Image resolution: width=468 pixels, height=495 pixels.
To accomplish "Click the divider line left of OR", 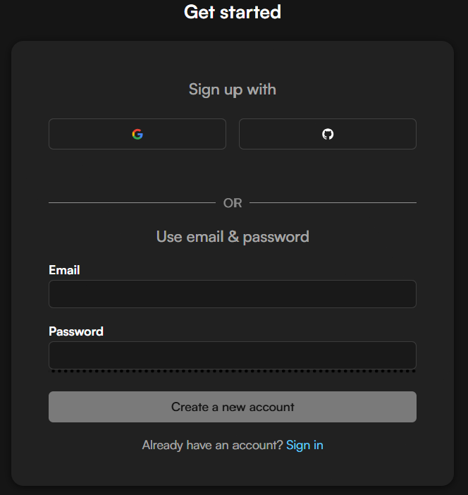I will point(132,203).
